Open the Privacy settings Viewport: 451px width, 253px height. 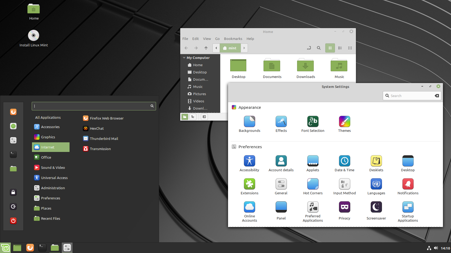[344, 211]
